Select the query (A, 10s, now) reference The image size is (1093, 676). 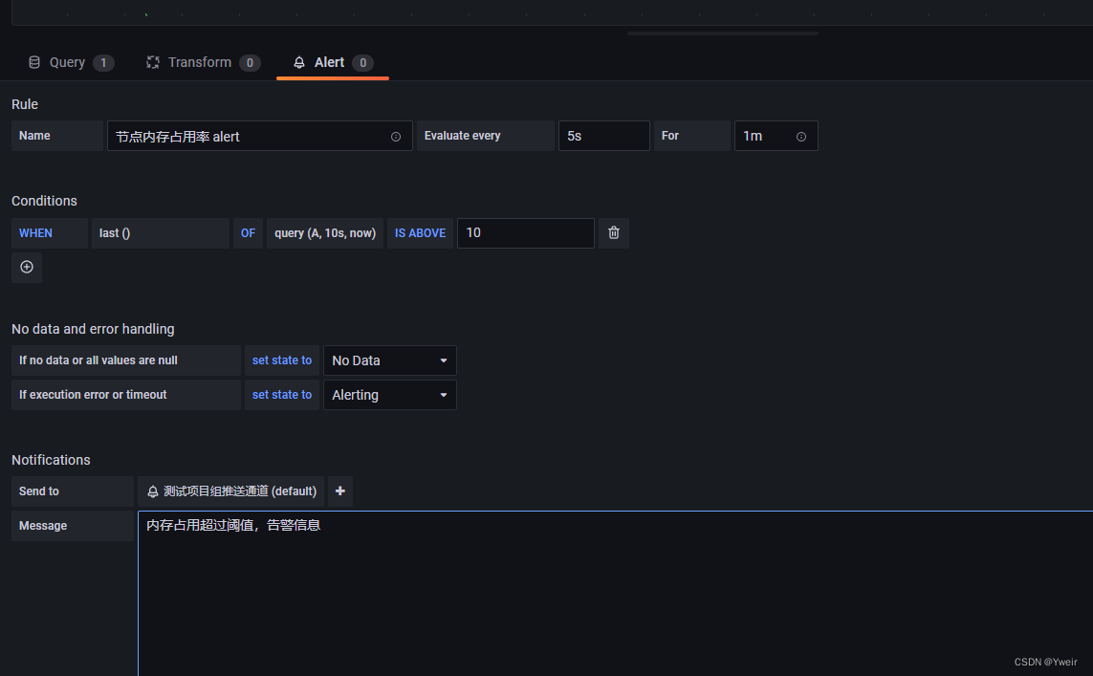(x=324, y=232)
